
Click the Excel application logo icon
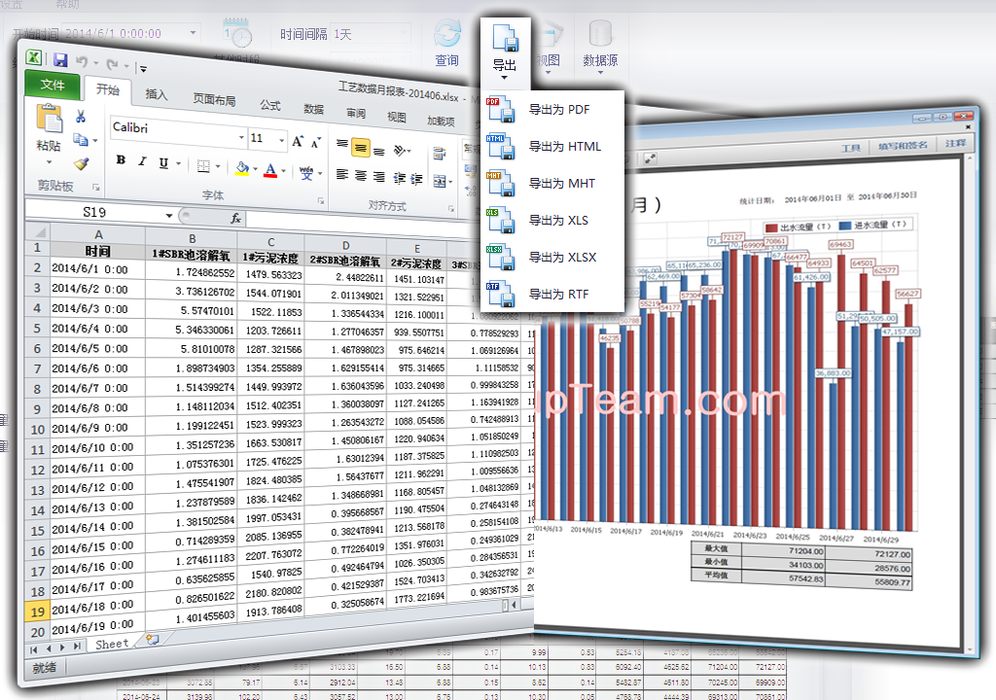click(34, 57)
